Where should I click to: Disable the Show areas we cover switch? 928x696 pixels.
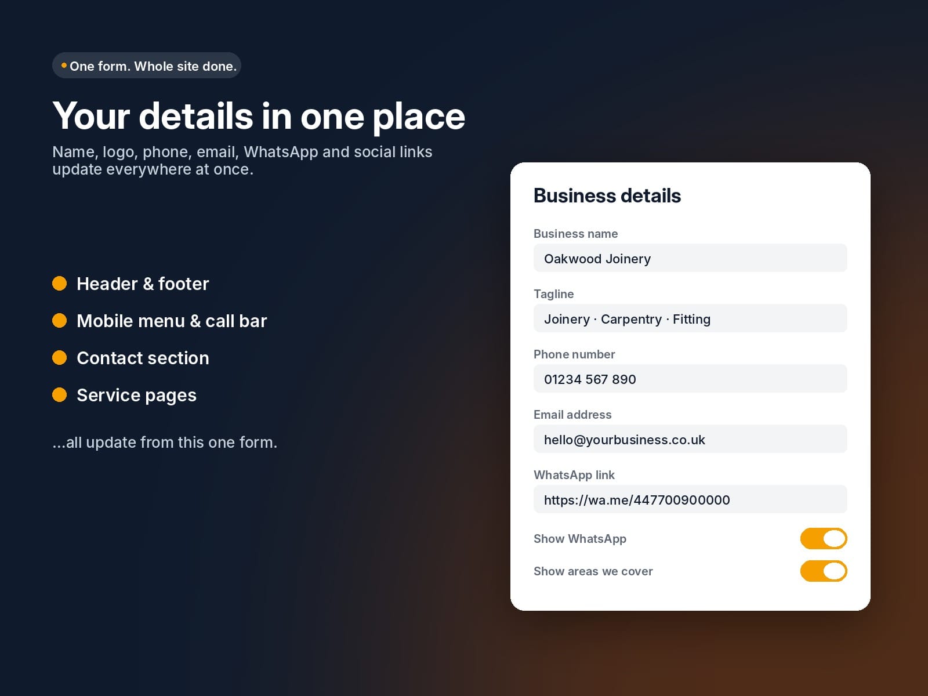(824, 571)
